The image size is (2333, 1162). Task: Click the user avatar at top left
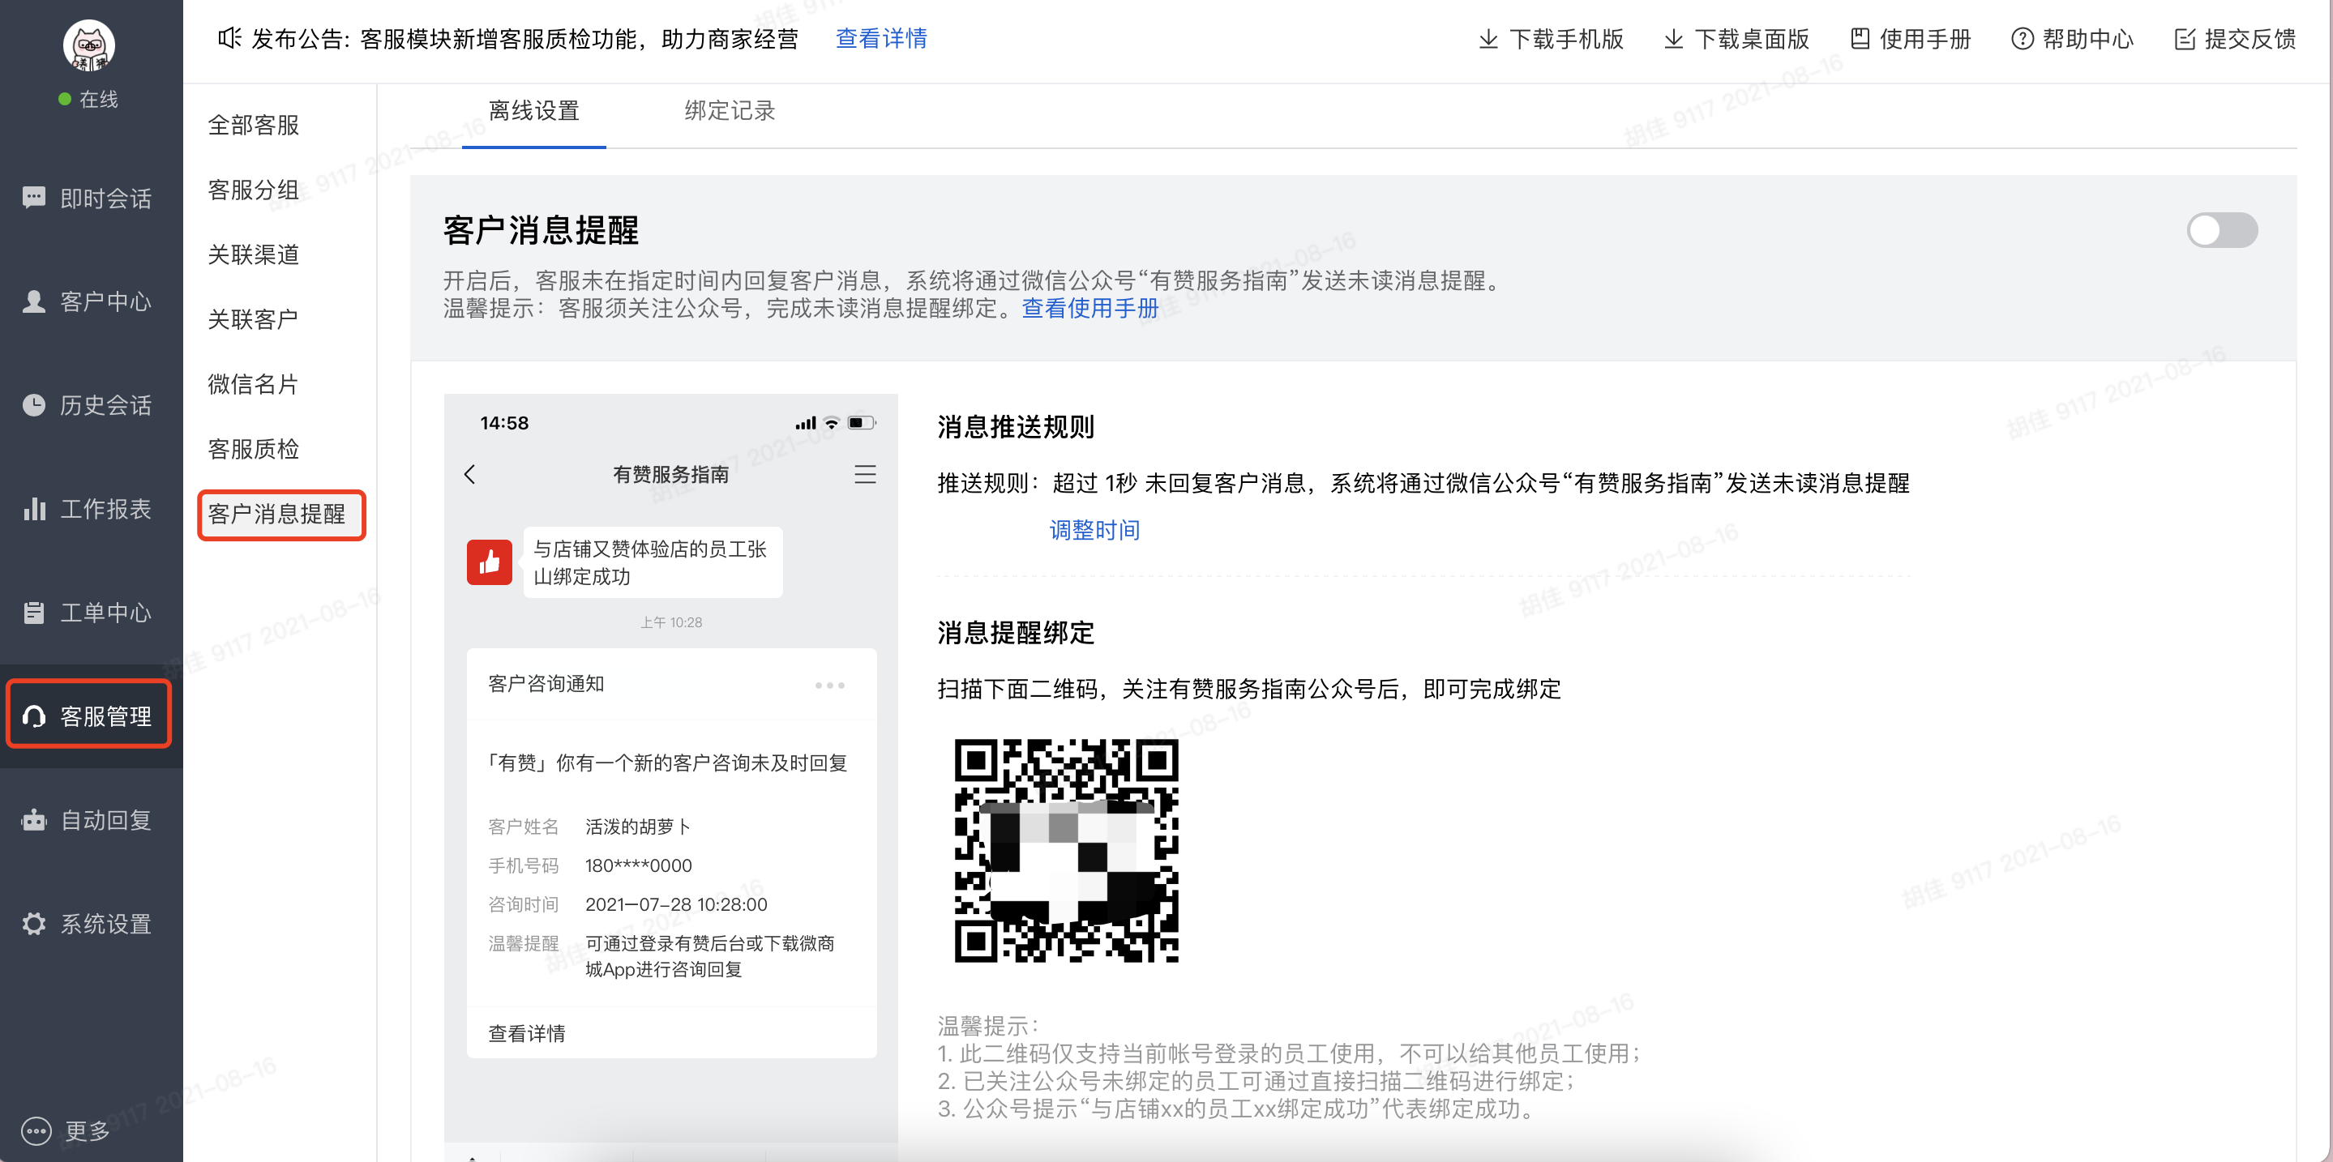[x=88, y=45]
